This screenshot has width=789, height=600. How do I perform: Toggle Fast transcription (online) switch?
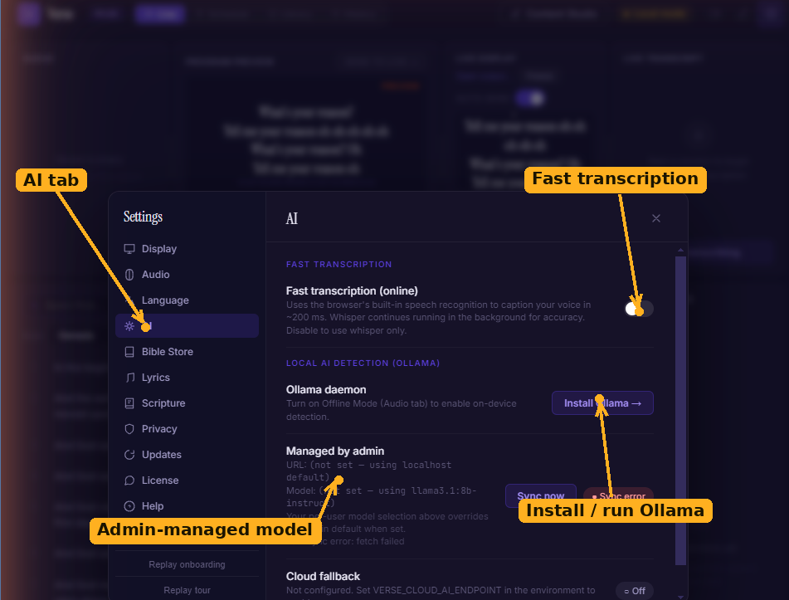pyautogui.click(x=639, y=309)
